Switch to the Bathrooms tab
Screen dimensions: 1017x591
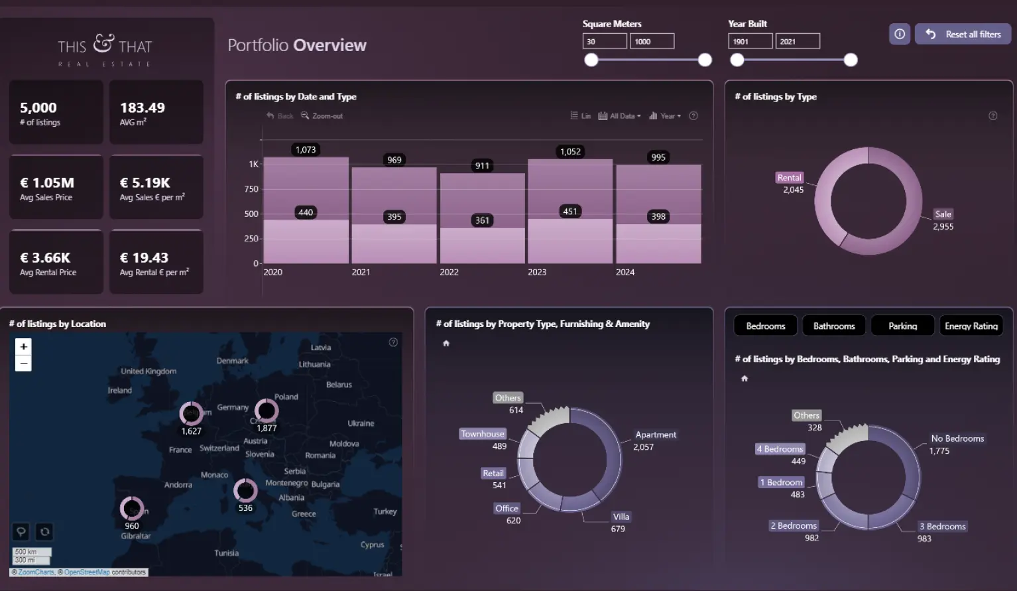833,326
